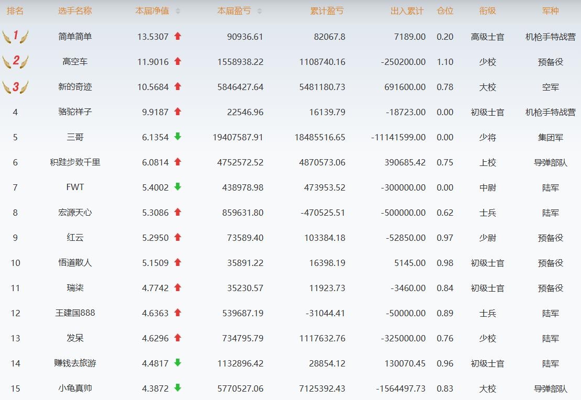Open player 新的奇迹 details
Image resolution: width=581 pixels, height=400 pixels.
tap(75, 87)
